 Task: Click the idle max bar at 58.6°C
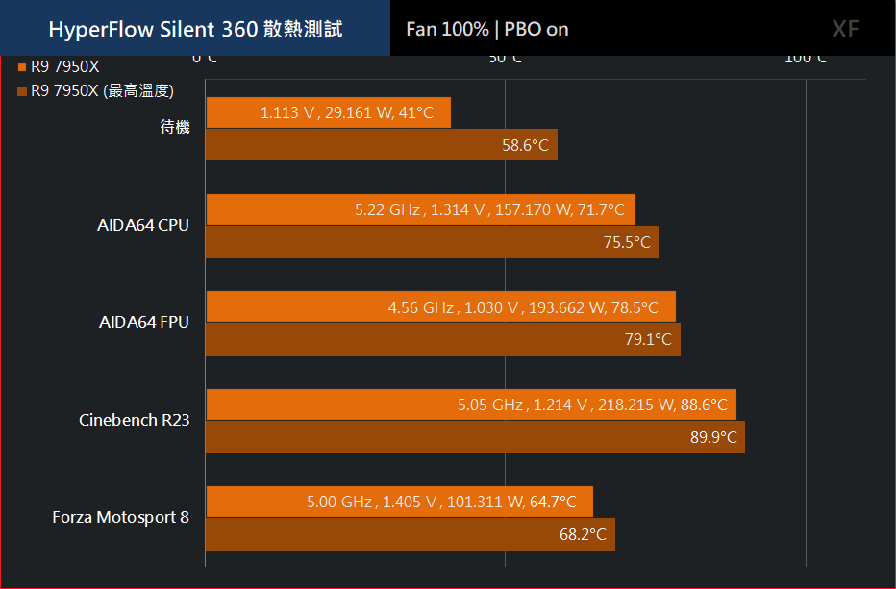[x=381, y=145]
